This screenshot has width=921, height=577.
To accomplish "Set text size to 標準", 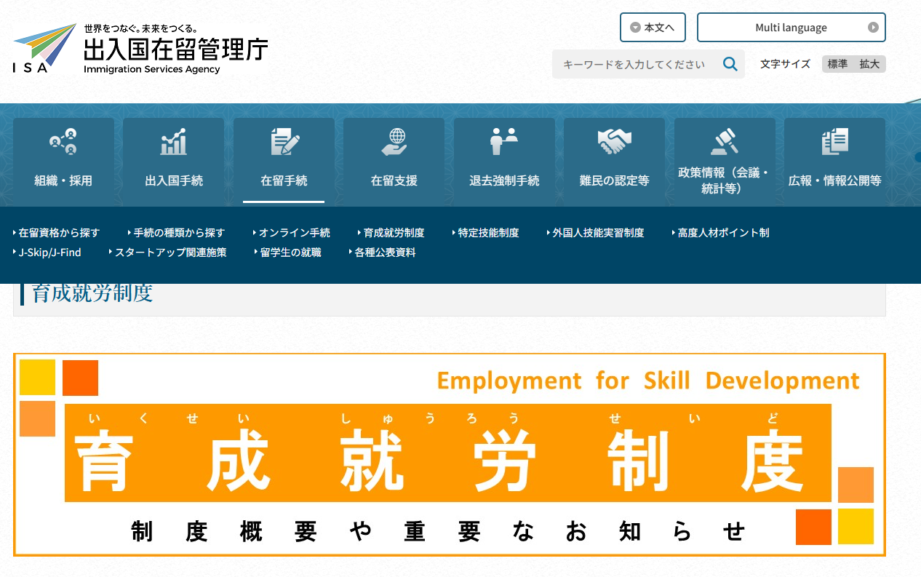I will click(837, 64).
